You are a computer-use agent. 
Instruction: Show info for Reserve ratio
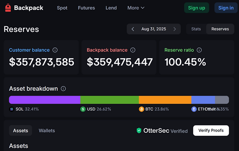(x=199, y=50)
